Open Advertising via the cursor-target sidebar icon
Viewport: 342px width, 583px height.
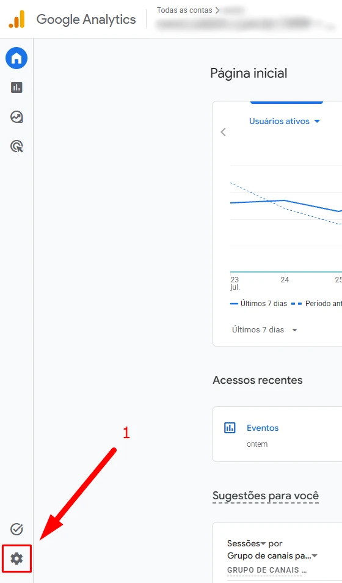16,147
